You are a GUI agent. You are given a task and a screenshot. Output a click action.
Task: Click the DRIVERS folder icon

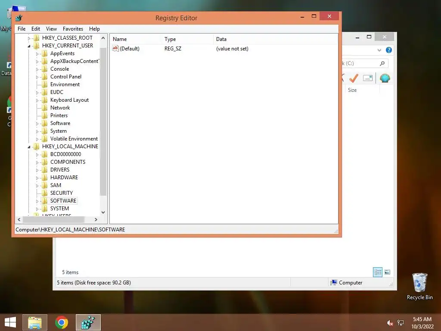tap(45, 169)
